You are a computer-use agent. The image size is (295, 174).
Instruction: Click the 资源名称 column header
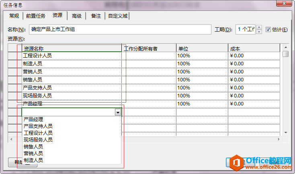click(x=72, y=49)
